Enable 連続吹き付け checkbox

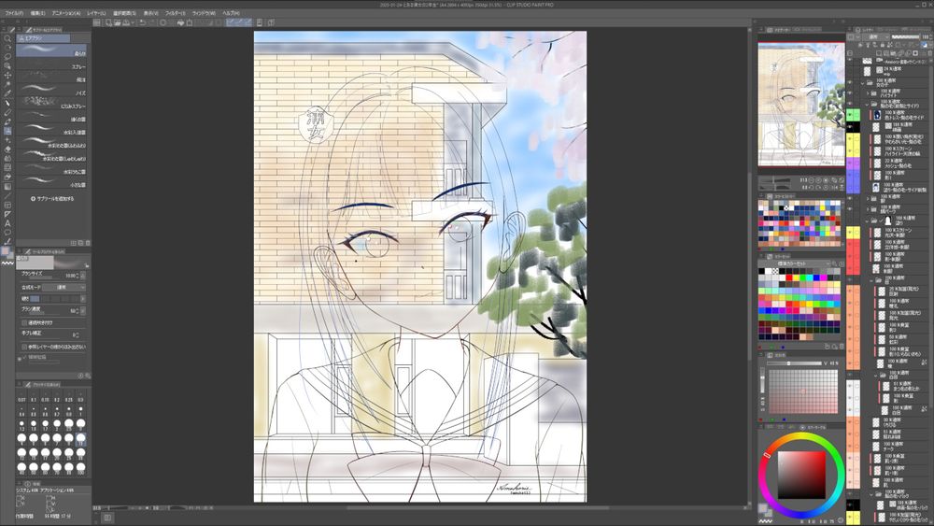coord(24,322)
